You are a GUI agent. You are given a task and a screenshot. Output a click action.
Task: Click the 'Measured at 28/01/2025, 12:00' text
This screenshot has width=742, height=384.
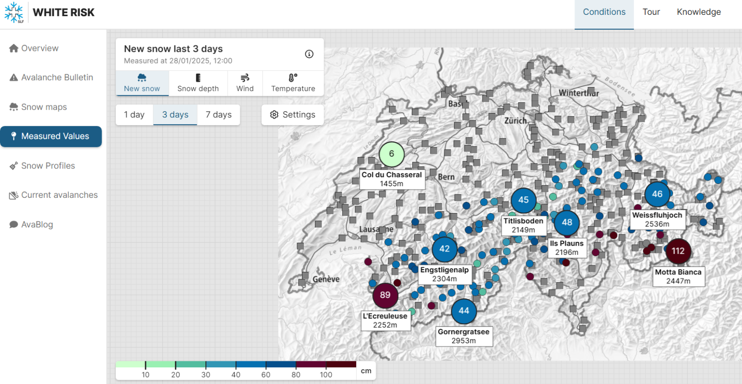[x=178, y=61]
